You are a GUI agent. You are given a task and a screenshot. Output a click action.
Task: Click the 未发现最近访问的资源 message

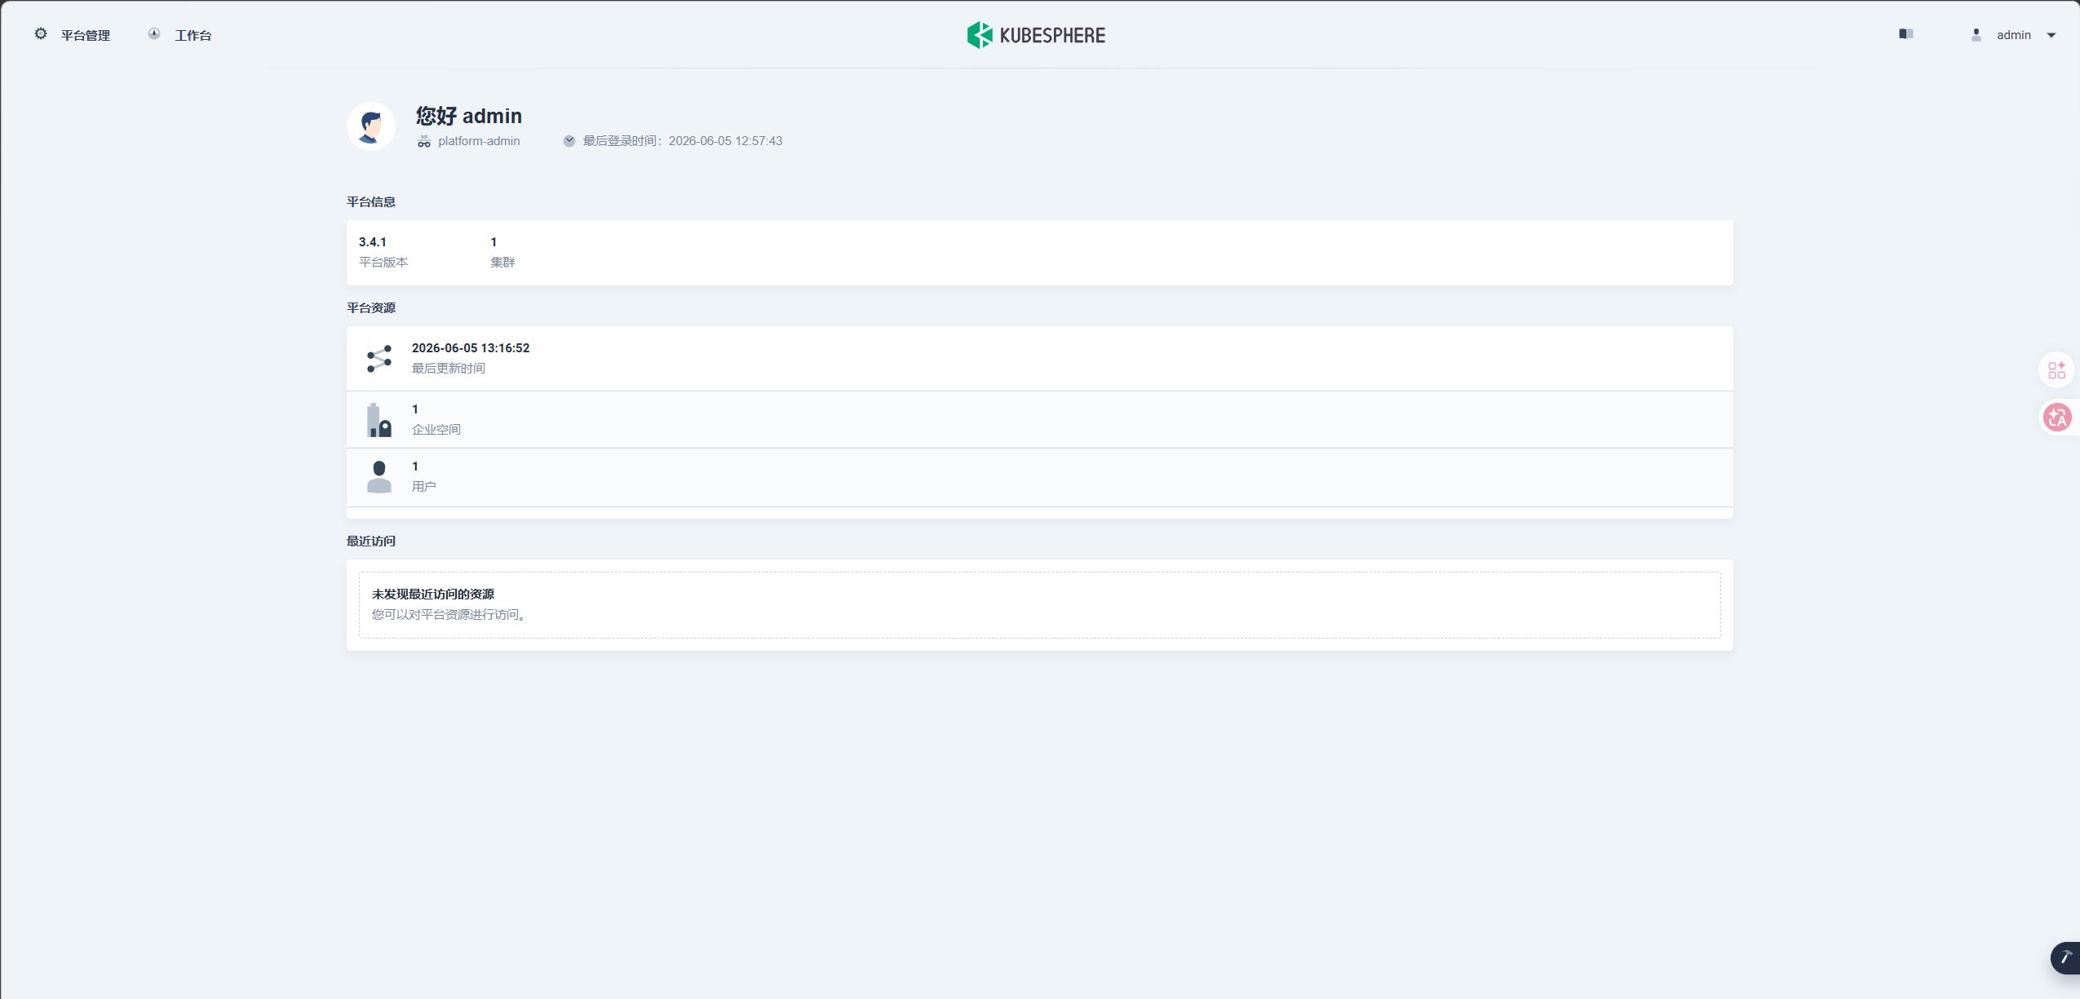[433, 595]
